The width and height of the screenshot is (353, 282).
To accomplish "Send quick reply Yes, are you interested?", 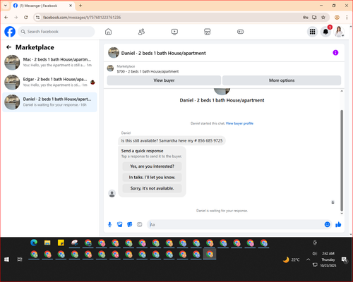I will [152, 166].
